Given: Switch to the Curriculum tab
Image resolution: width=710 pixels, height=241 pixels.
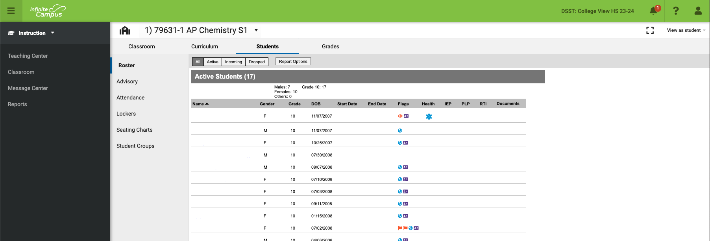Looking at the screenshot, I should pyautogui.click(x=205, y=46).
